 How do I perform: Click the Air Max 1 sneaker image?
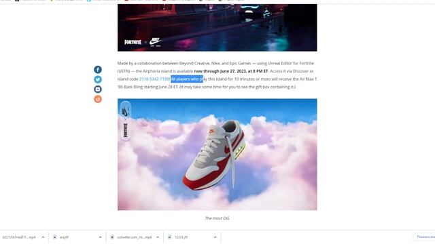217,155
